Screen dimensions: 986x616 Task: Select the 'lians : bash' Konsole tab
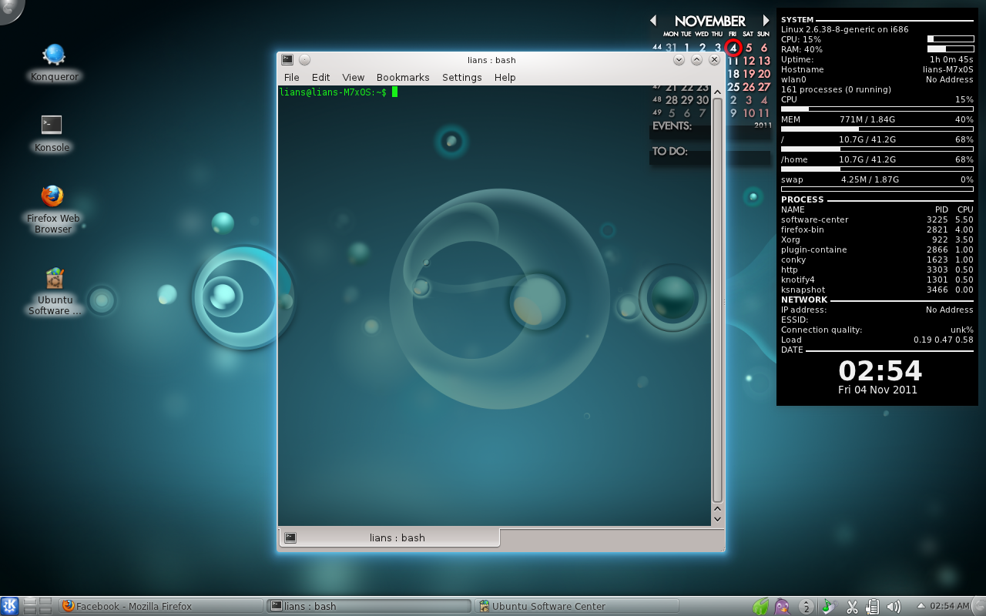(389, 537)
